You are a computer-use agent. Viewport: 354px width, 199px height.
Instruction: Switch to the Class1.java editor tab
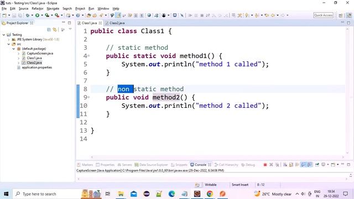tap(89, 23)
